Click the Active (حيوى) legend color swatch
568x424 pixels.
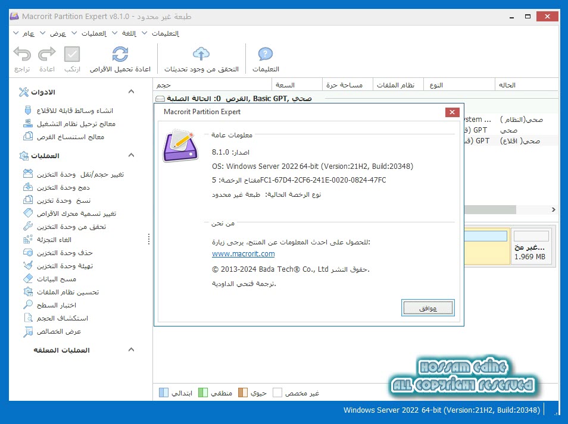click(243, 392)
